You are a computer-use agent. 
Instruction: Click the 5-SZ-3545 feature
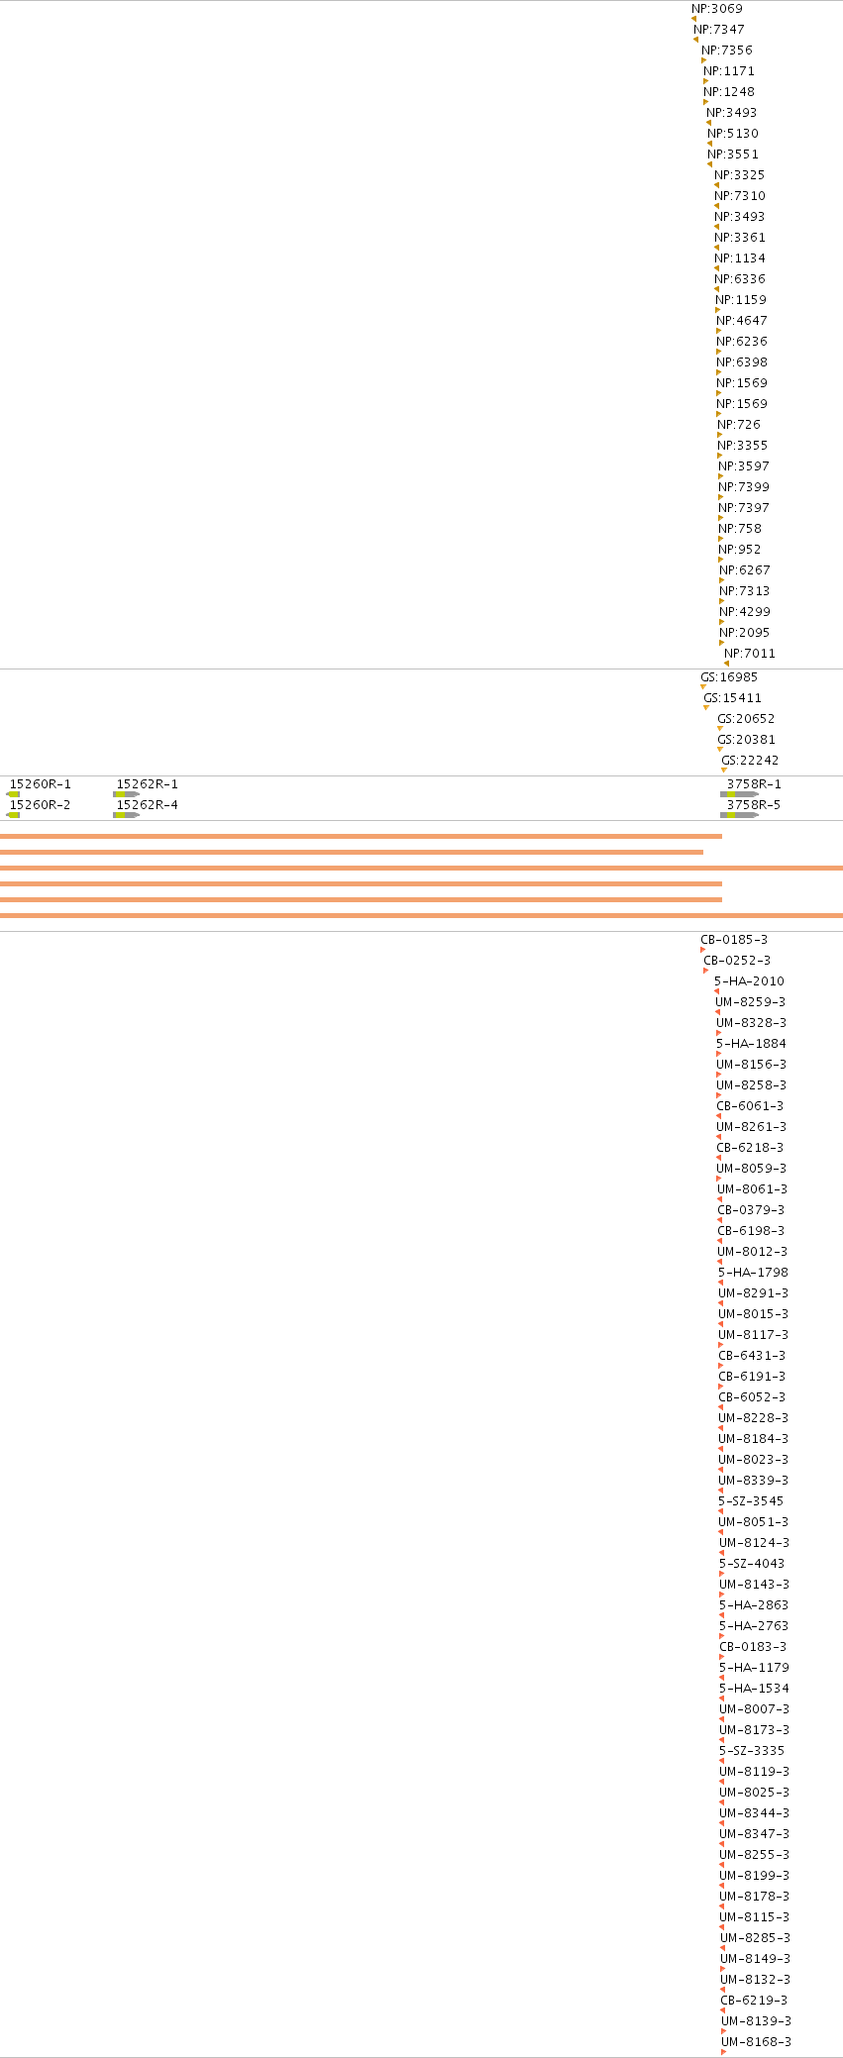[x=751, y=1501]
